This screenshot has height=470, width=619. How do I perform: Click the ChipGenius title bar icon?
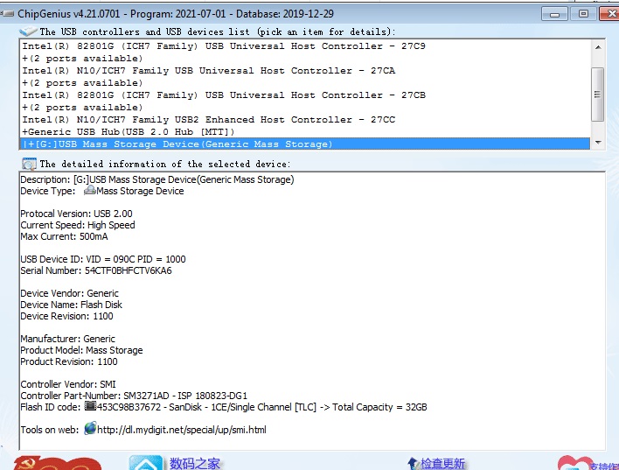coord(7,14)
